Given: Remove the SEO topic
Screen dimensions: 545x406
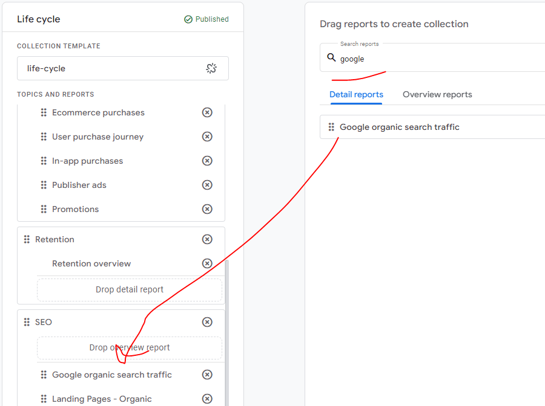Looking at the screenshot, I should click(207, 322).
